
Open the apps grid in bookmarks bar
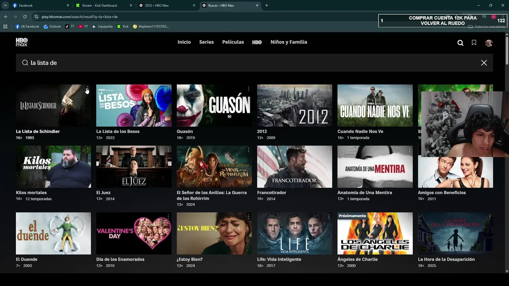coord(5,27)
